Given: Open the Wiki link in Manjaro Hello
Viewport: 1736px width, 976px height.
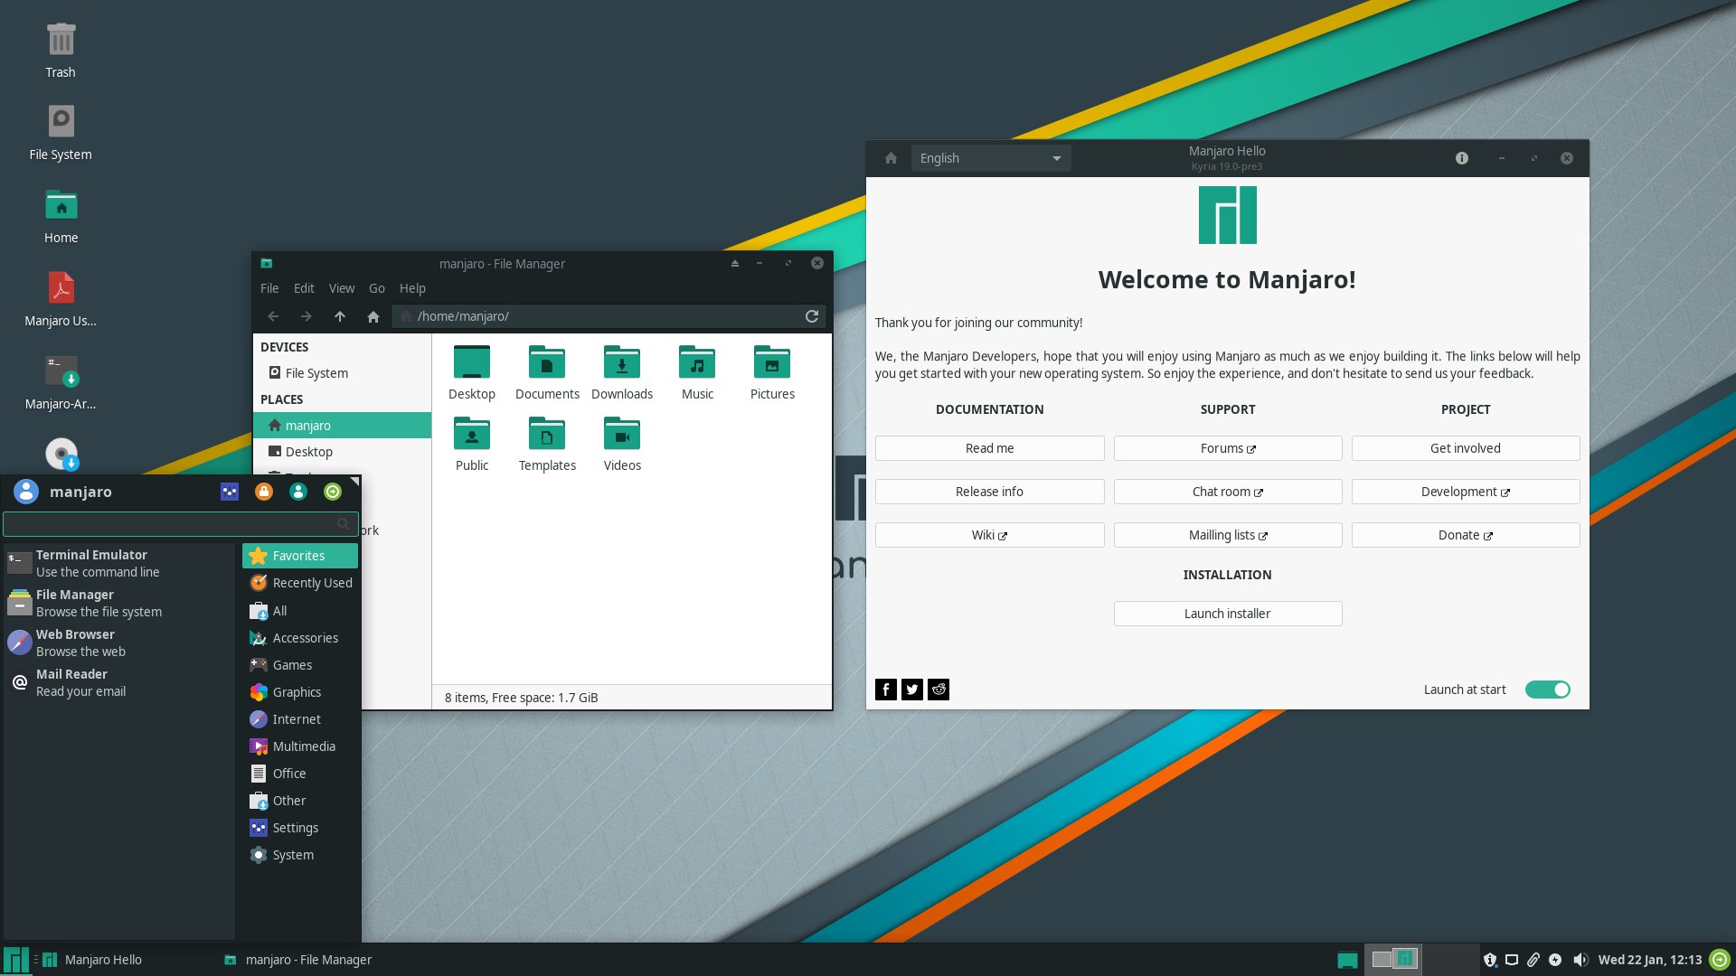Looking at the screenshot, I should coord(989,534).
